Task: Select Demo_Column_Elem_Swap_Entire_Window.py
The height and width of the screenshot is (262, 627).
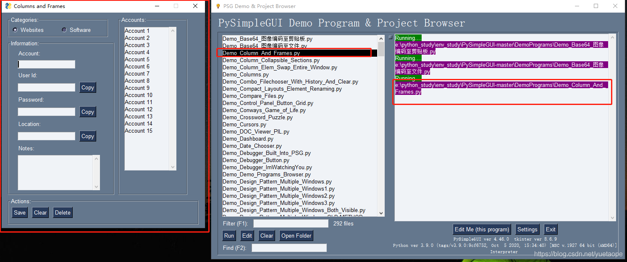Action: (299, 67)
